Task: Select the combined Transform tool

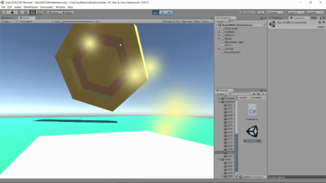Action: [40, 13]
